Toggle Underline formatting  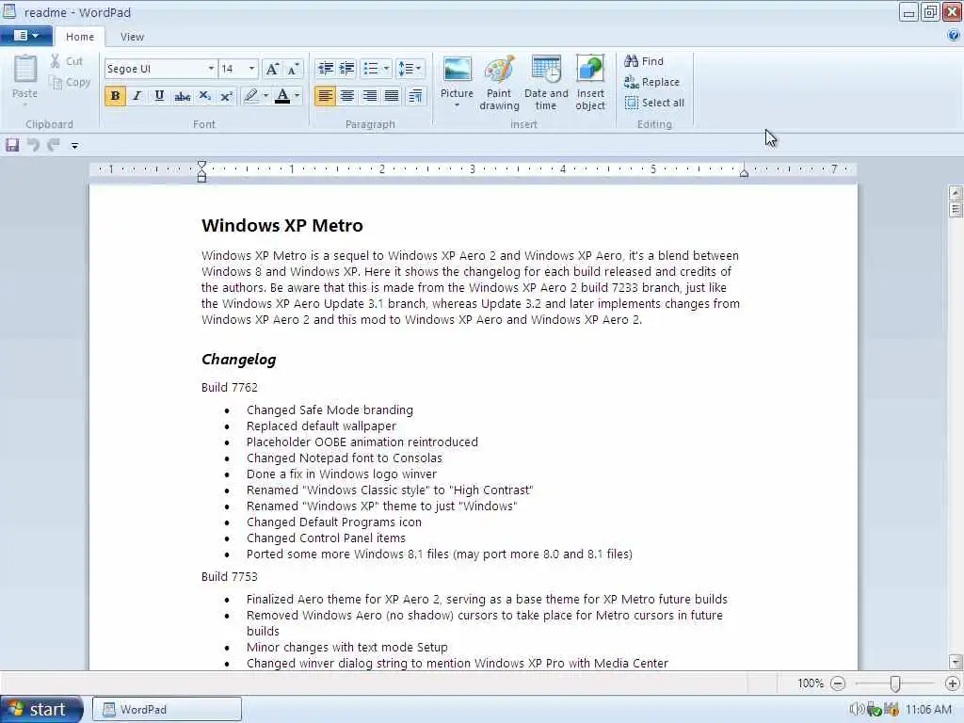159,96
